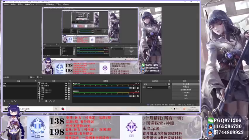Click the OBS icon in Windows taskbar
The image size is (249, 140).
[x=63, y=109]
